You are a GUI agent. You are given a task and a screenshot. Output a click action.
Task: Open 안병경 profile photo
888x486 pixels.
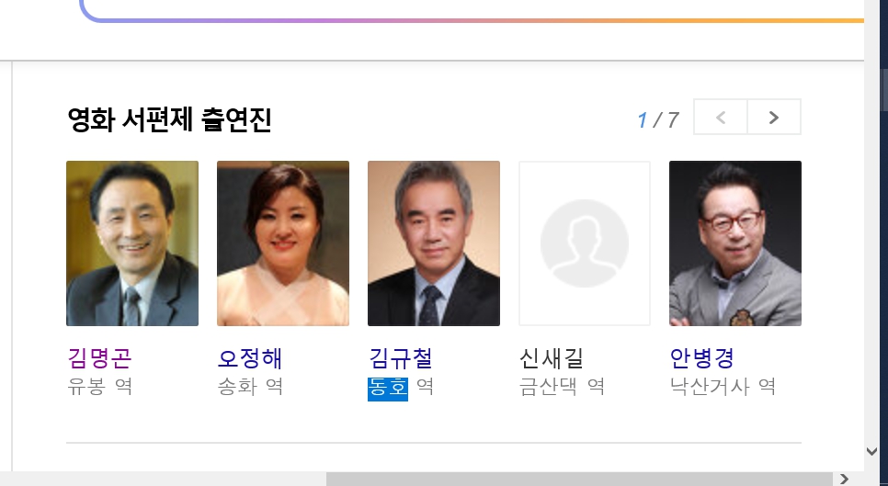click(x=735, y=243)
